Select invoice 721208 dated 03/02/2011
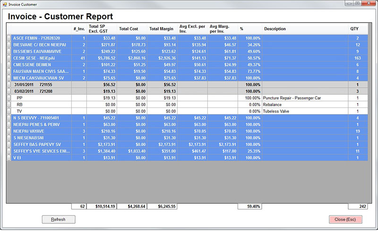This screenshot has width=378, height=232. [187, 91]
